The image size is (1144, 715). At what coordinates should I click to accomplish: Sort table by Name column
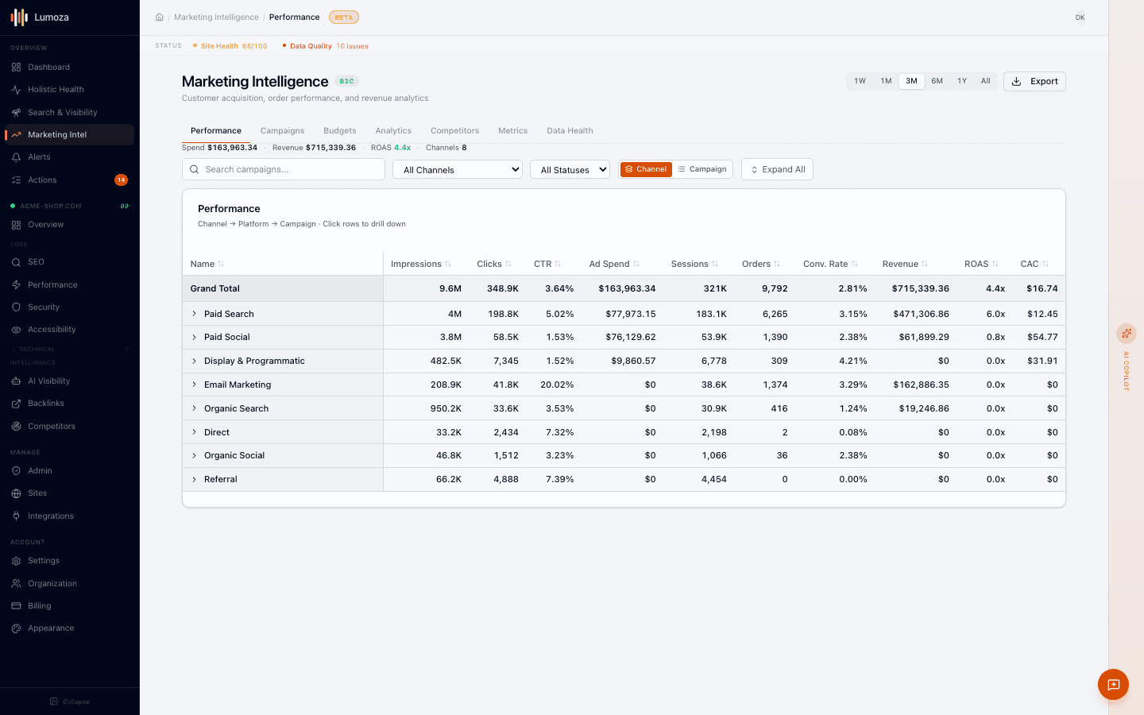(207, 264)
